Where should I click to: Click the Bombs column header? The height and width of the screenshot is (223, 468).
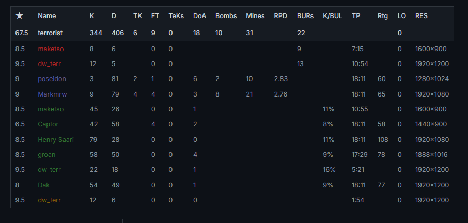pyautogui.click(x=226, y=16)
